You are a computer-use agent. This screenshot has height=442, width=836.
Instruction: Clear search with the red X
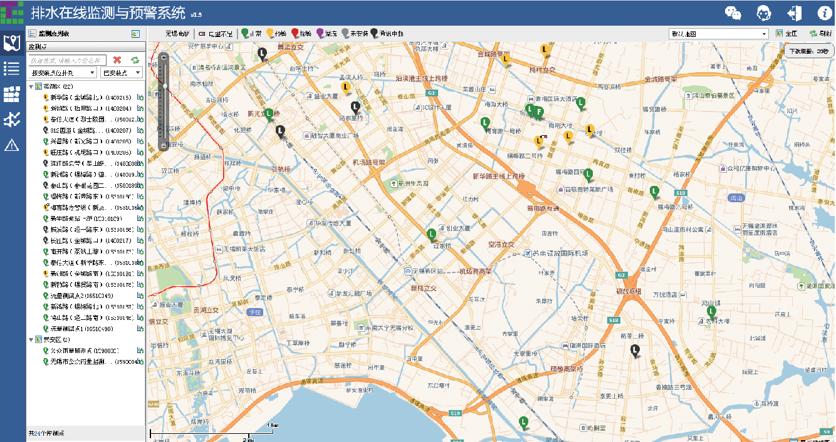tap(117, 59)
